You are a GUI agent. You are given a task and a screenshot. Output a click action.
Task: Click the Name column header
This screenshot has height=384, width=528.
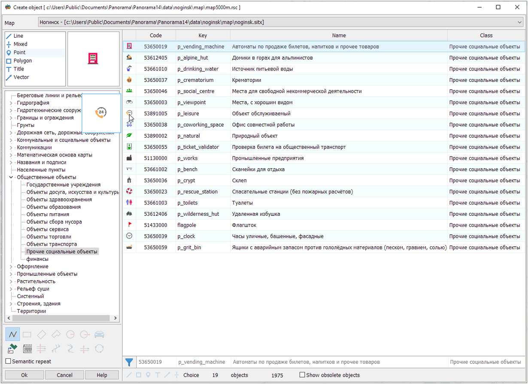point(339,36)
